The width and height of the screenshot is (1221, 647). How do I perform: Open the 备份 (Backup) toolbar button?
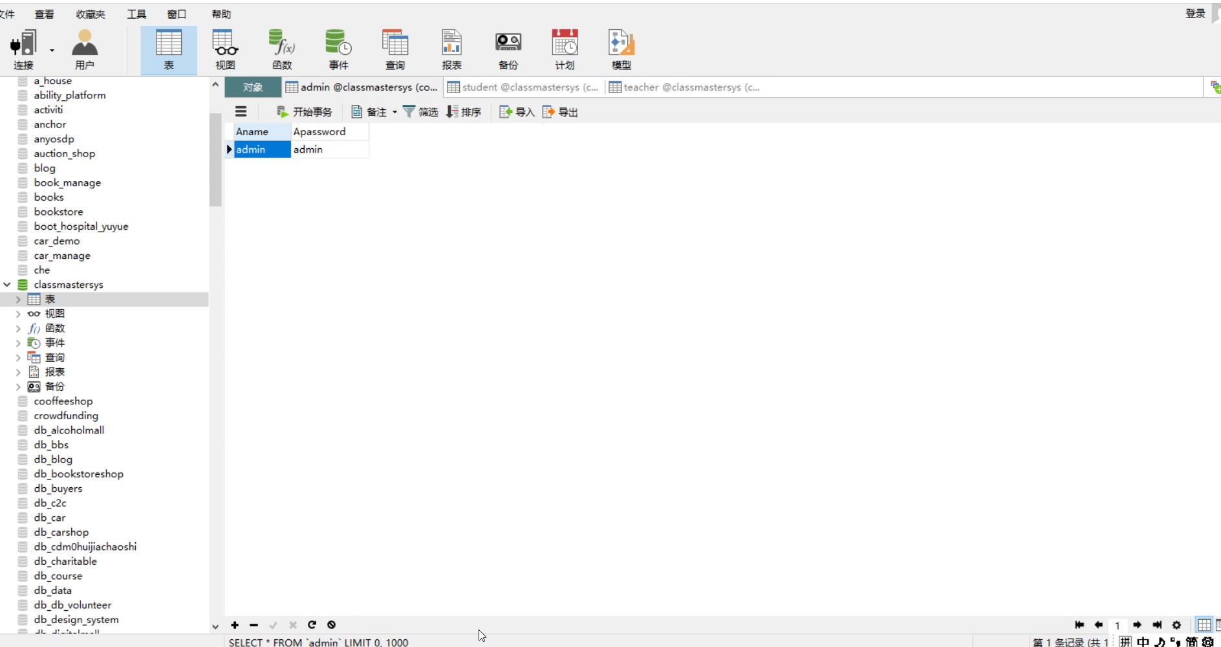pyautogui.click(x=508, y=50)
